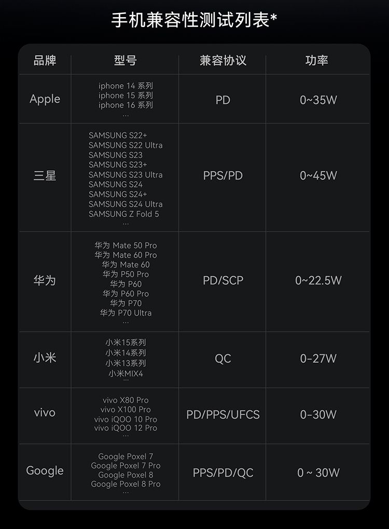The image size is (389, 529).
Task: Click the 0~45W power value
Action: [x=318, y=176]
